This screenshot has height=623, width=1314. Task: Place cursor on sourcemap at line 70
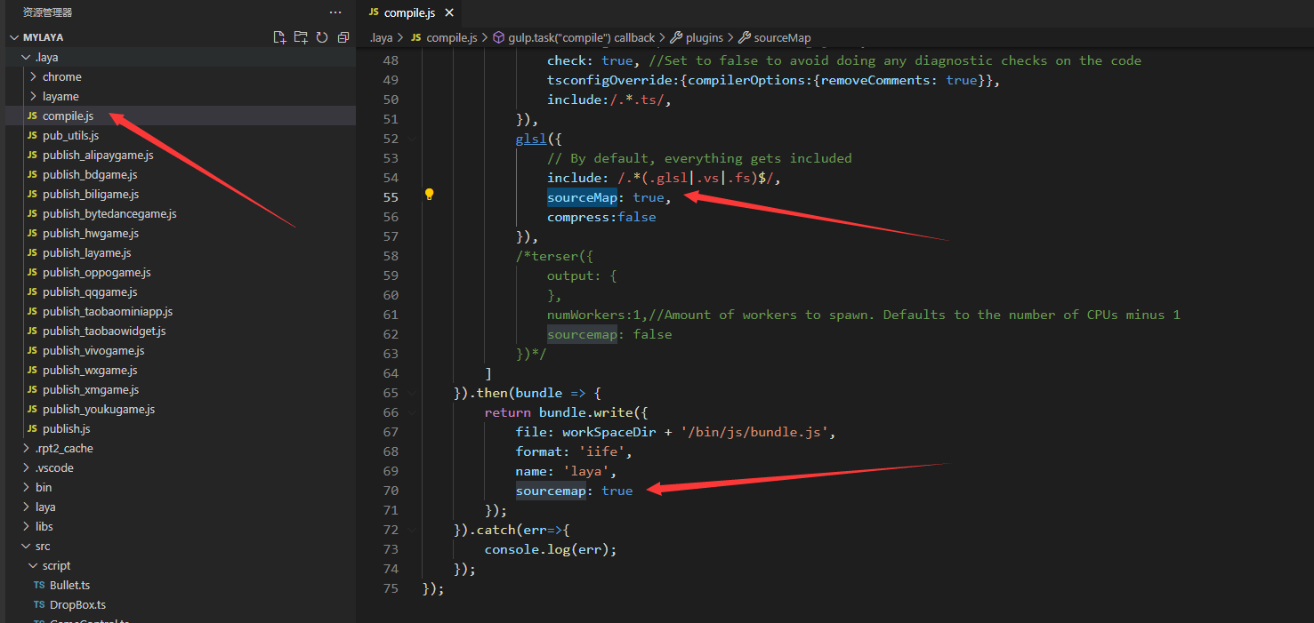[x=551, y=491]
